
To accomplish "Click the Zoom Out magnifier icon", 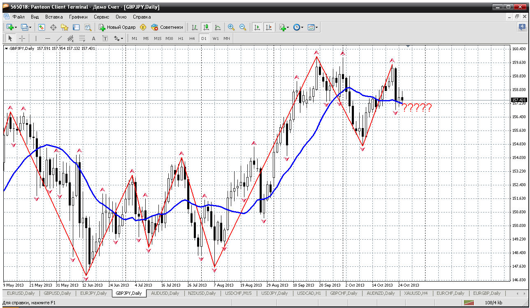I will pyautogui.click(x=243, y=27).
